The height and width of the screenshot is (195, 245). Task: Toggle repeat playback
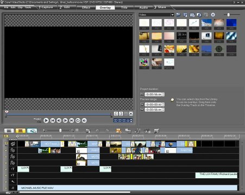tap(78, 120)
